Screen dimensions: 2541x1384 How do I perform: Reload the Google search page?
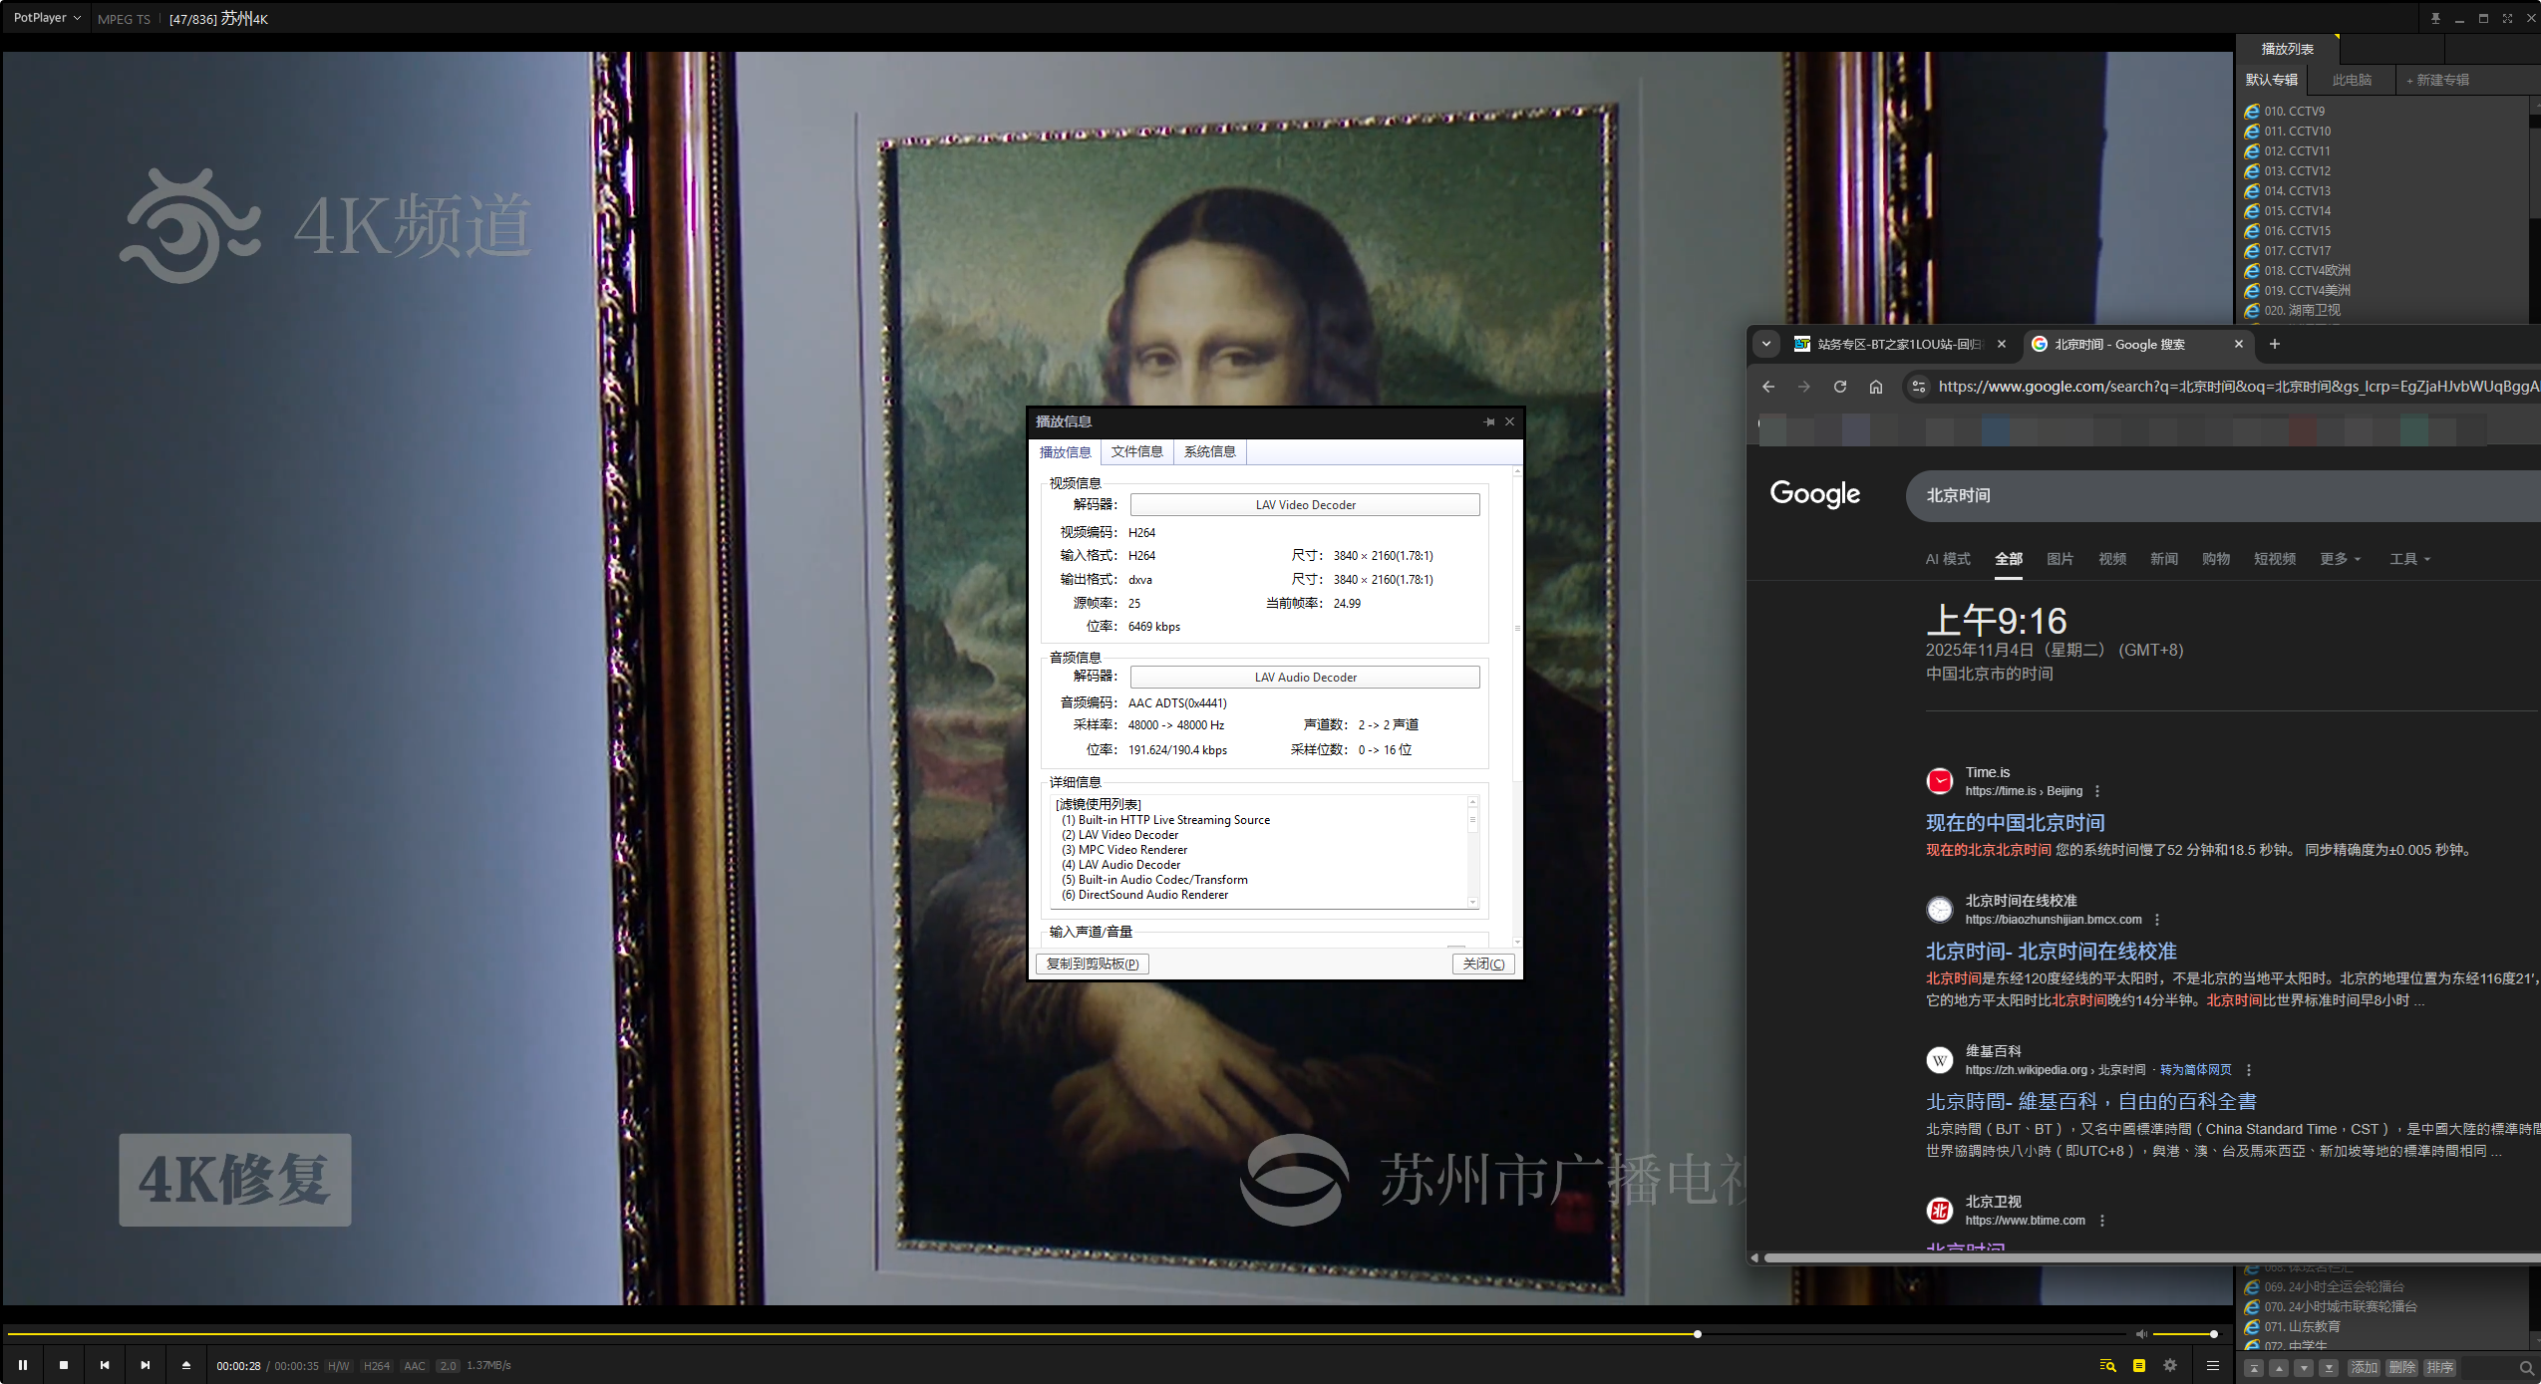[1839, 387]
